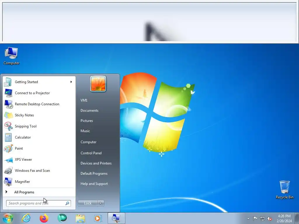Open Windows Media Player from taskbar

pyautogui.click(x=98, y=218)
